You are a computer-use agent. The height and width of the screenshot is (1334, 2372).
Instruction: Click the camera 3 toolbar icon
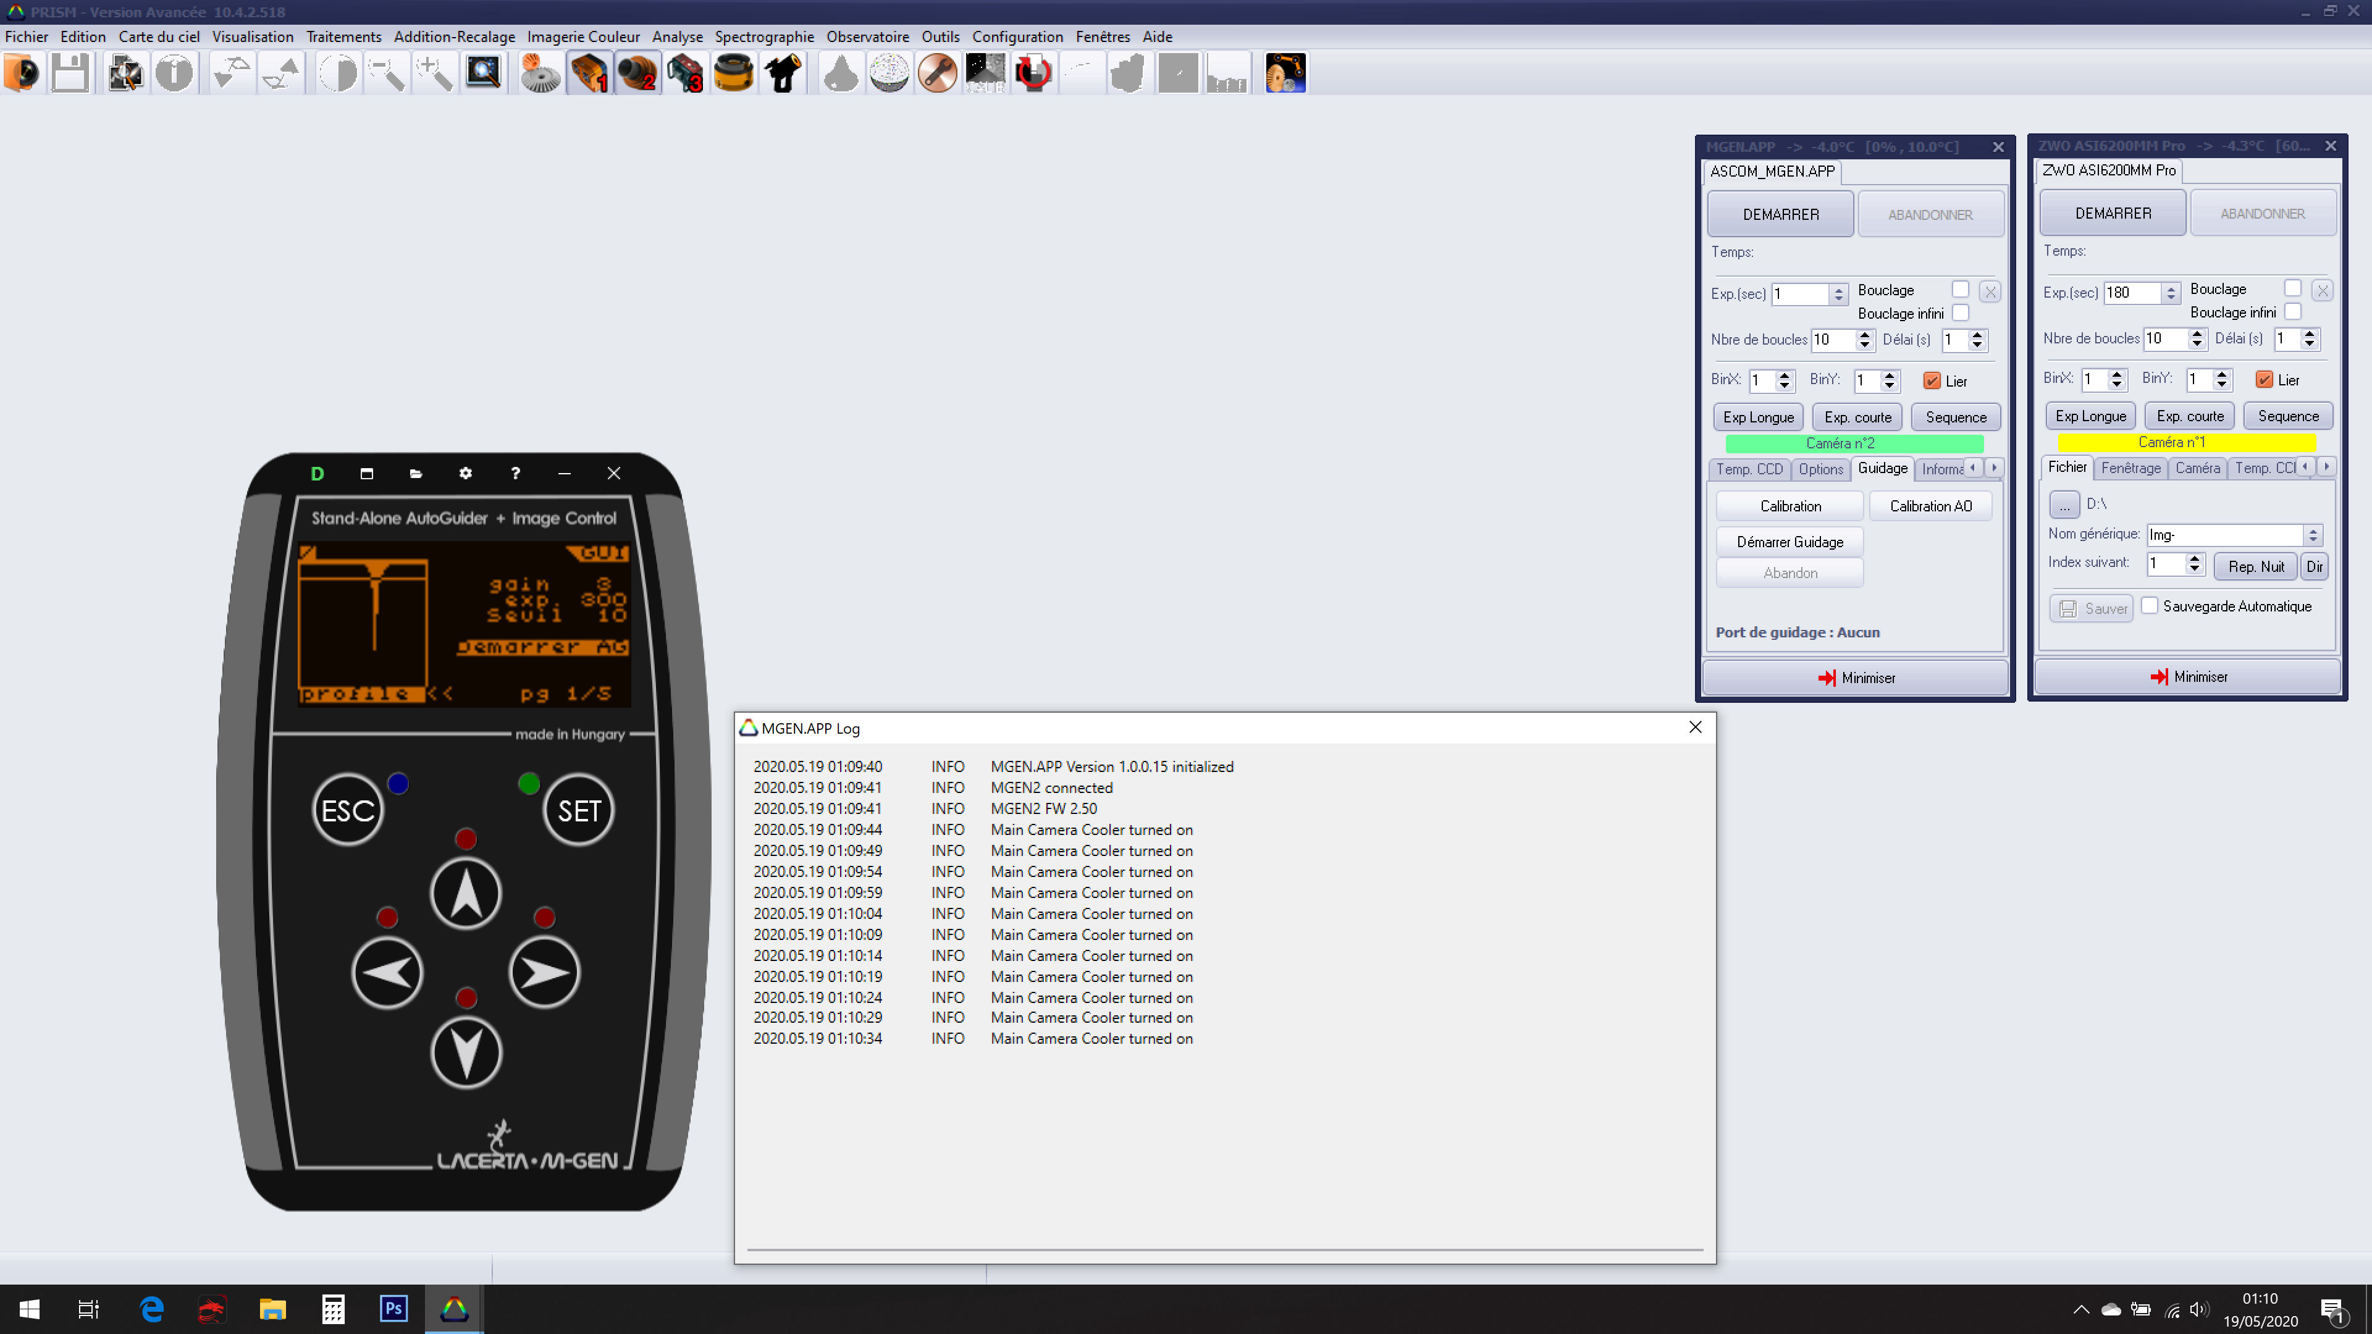(685, 73)
